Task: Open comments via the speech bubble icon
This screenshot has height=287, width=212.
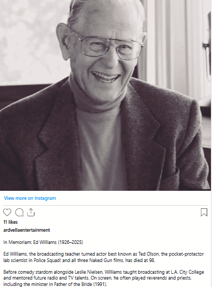Action: click(19, 212)
